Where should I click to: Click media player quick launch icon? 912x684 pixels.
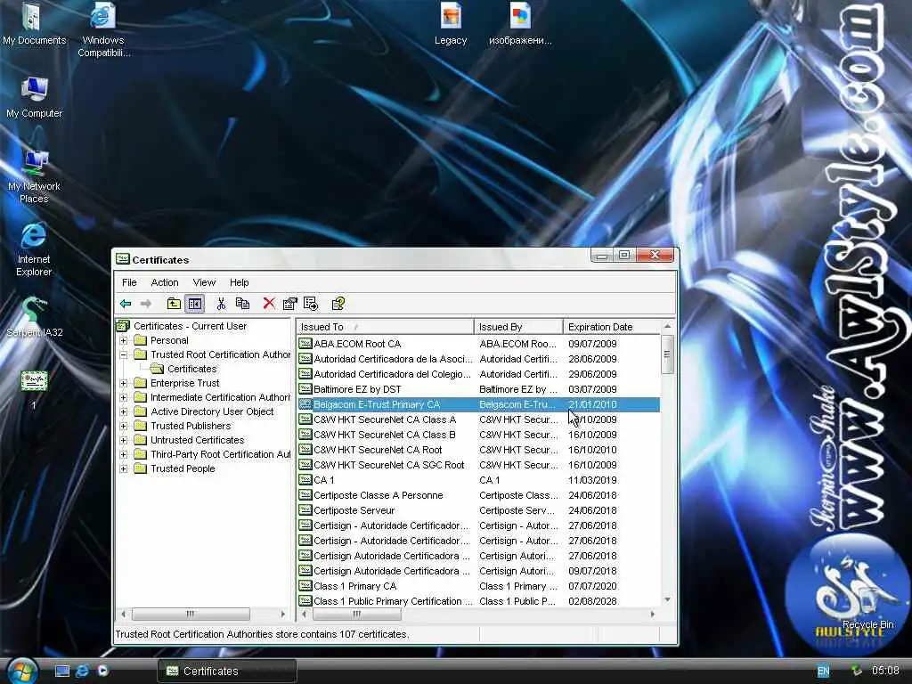tap(103, 671)
